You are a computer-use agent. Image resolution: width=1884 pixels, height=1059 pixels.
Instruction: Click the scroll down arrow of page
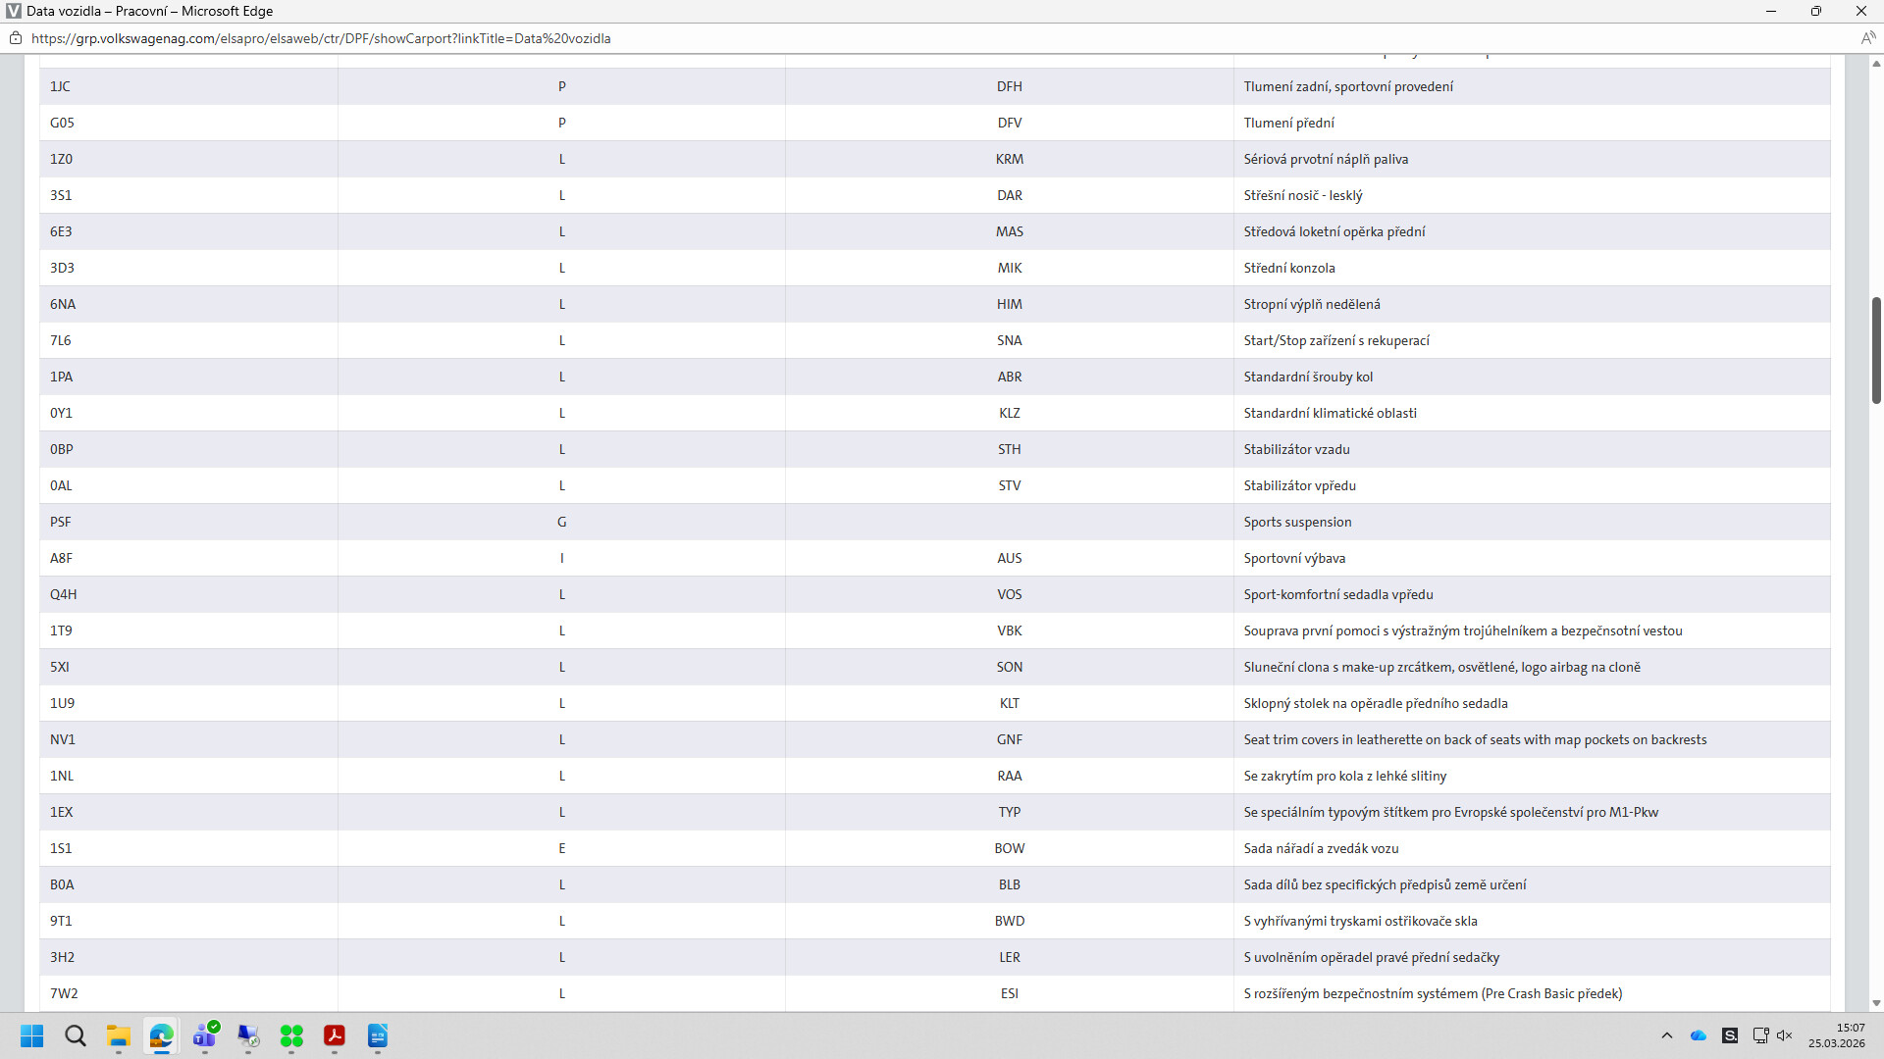pyautogui.click(x=1876, y=1003)
